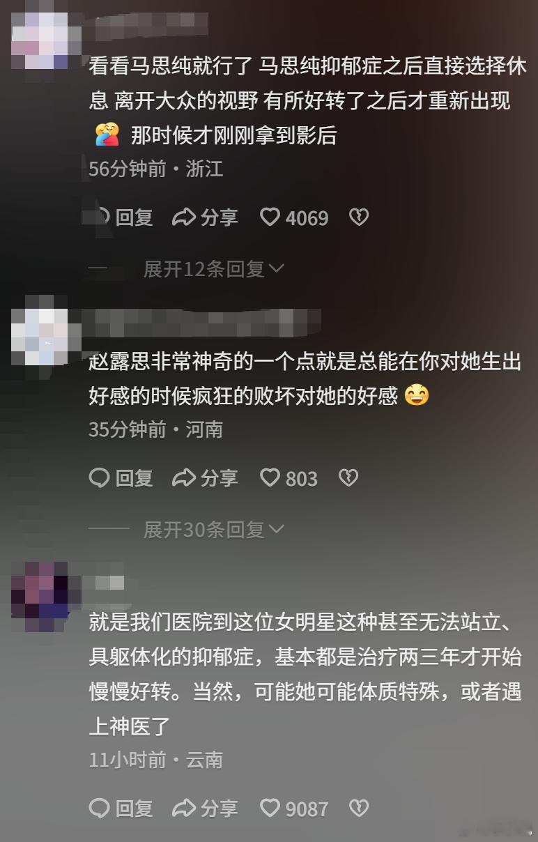The width and height of the screenshot is (538, 842).
Task: Expand the 30 replies
Action: [213, 530]
